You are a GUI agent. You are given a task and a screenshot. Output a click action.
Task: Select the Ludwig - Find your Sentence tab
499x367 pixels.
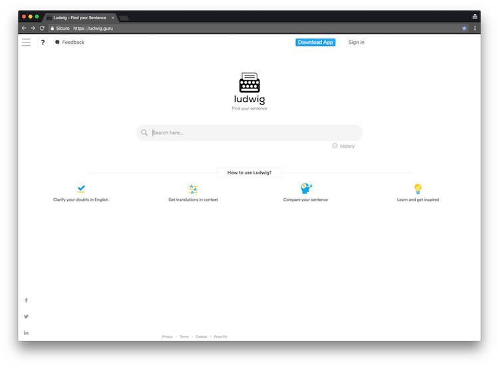tap(81, 18)
